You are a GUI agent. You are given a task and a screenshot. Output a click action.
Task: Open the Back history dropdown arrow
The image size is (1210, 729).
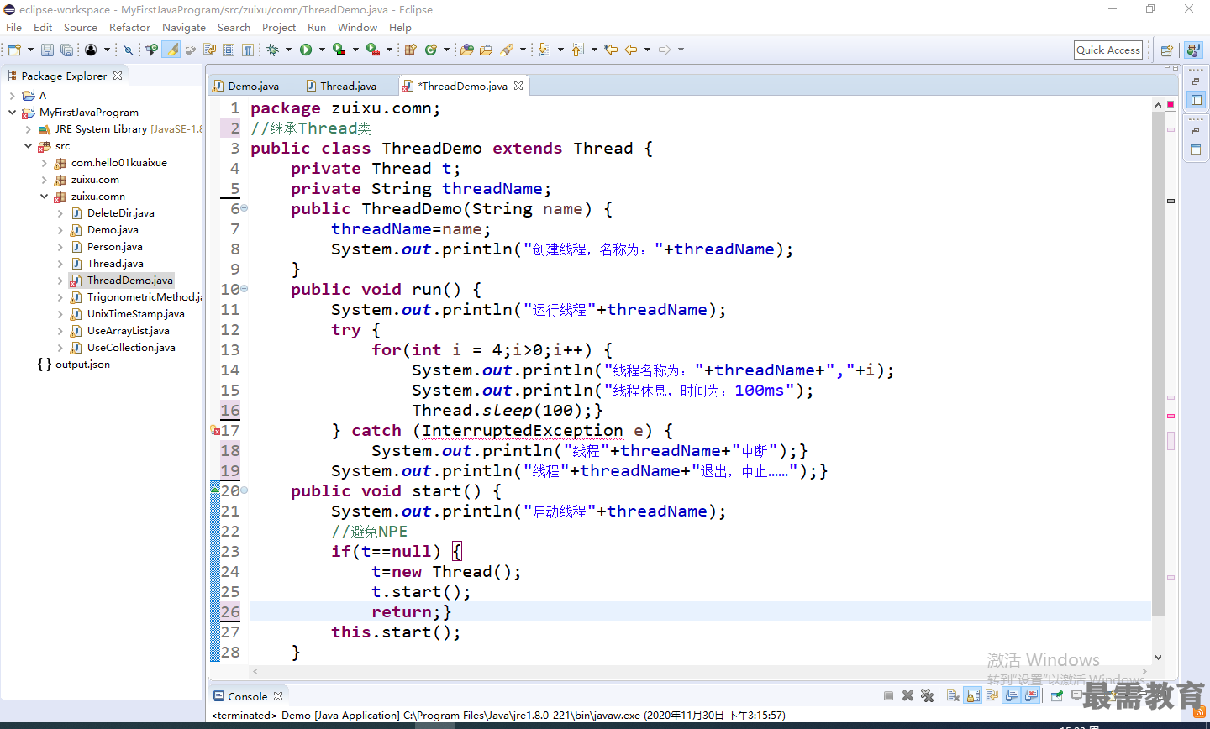tap(647, 50)
